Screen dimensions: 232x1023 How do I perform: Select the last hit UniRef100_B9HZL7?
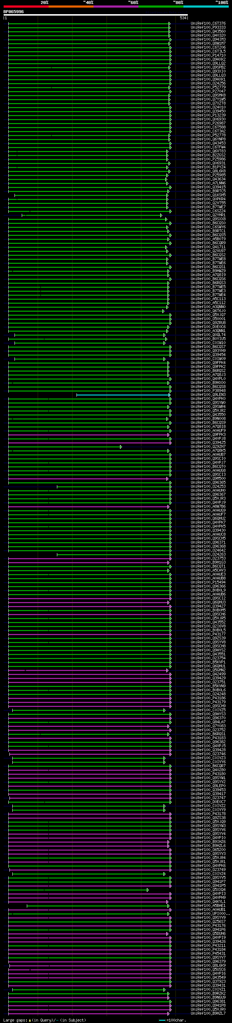208,1014
